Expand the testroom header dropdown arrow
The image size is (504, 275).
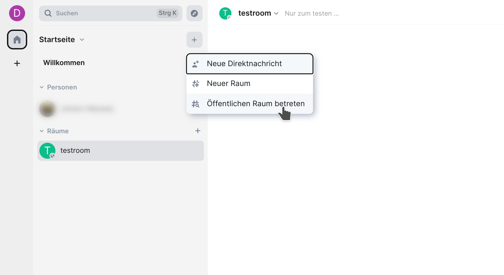click(x=276, y=14)
